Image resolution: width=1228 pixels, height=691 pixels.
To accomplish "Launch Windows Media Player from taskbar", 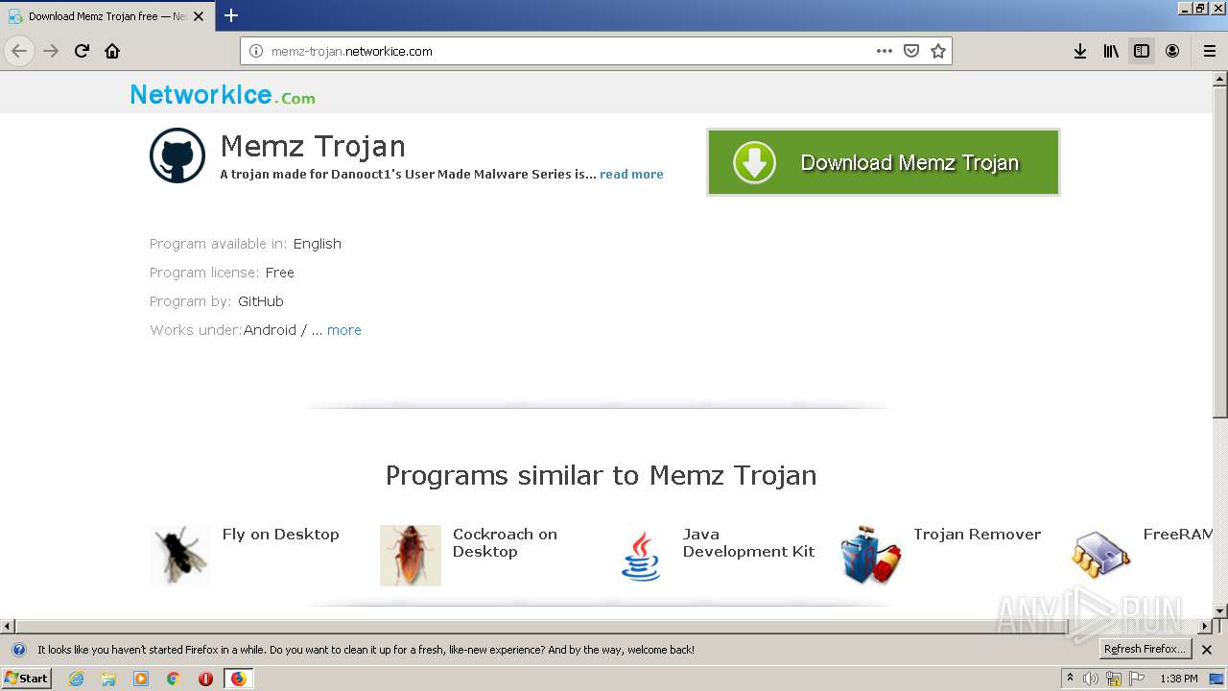I will point(141,679).
